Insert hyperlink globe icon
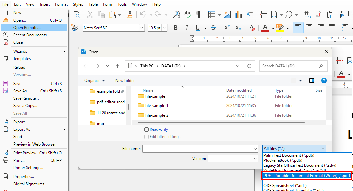 pos(307,15)
